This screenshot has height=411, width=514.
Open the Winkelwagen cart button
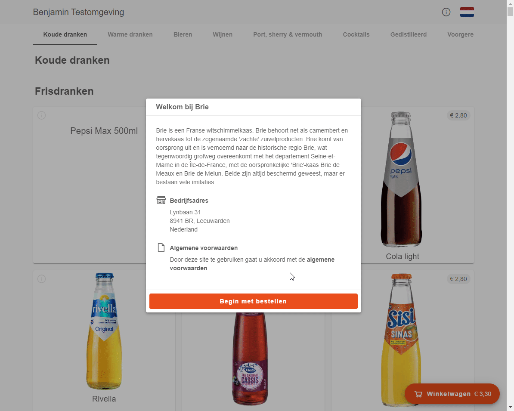click(x=452, y=394)
